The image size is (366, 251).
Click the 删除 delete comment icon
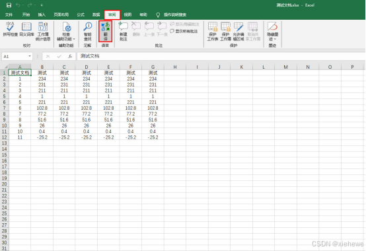point(136,26)
